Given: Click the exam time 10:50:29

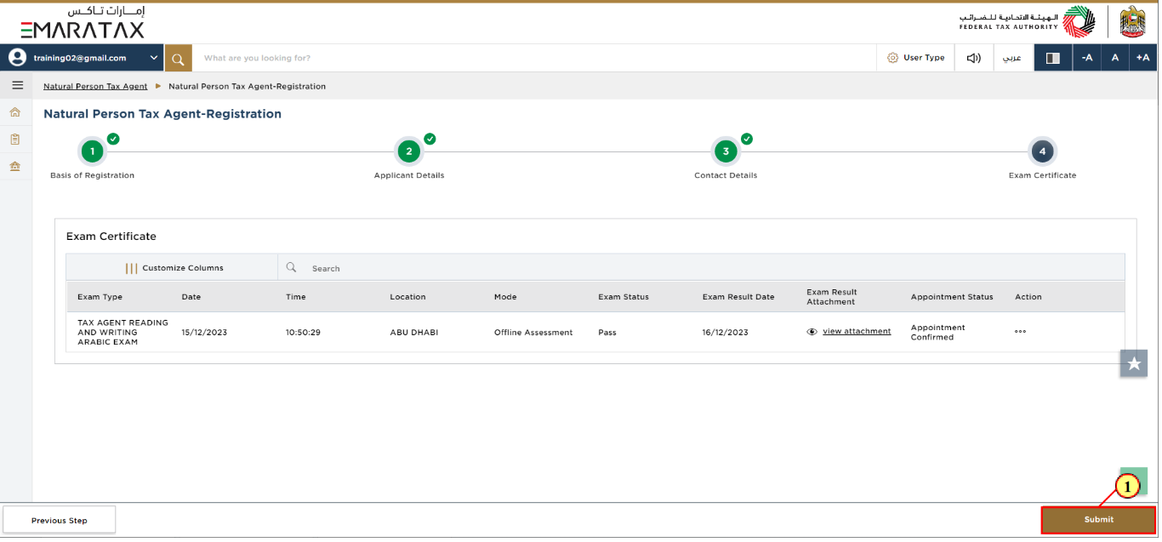Looking at the screenshot, I should (303, 333).
